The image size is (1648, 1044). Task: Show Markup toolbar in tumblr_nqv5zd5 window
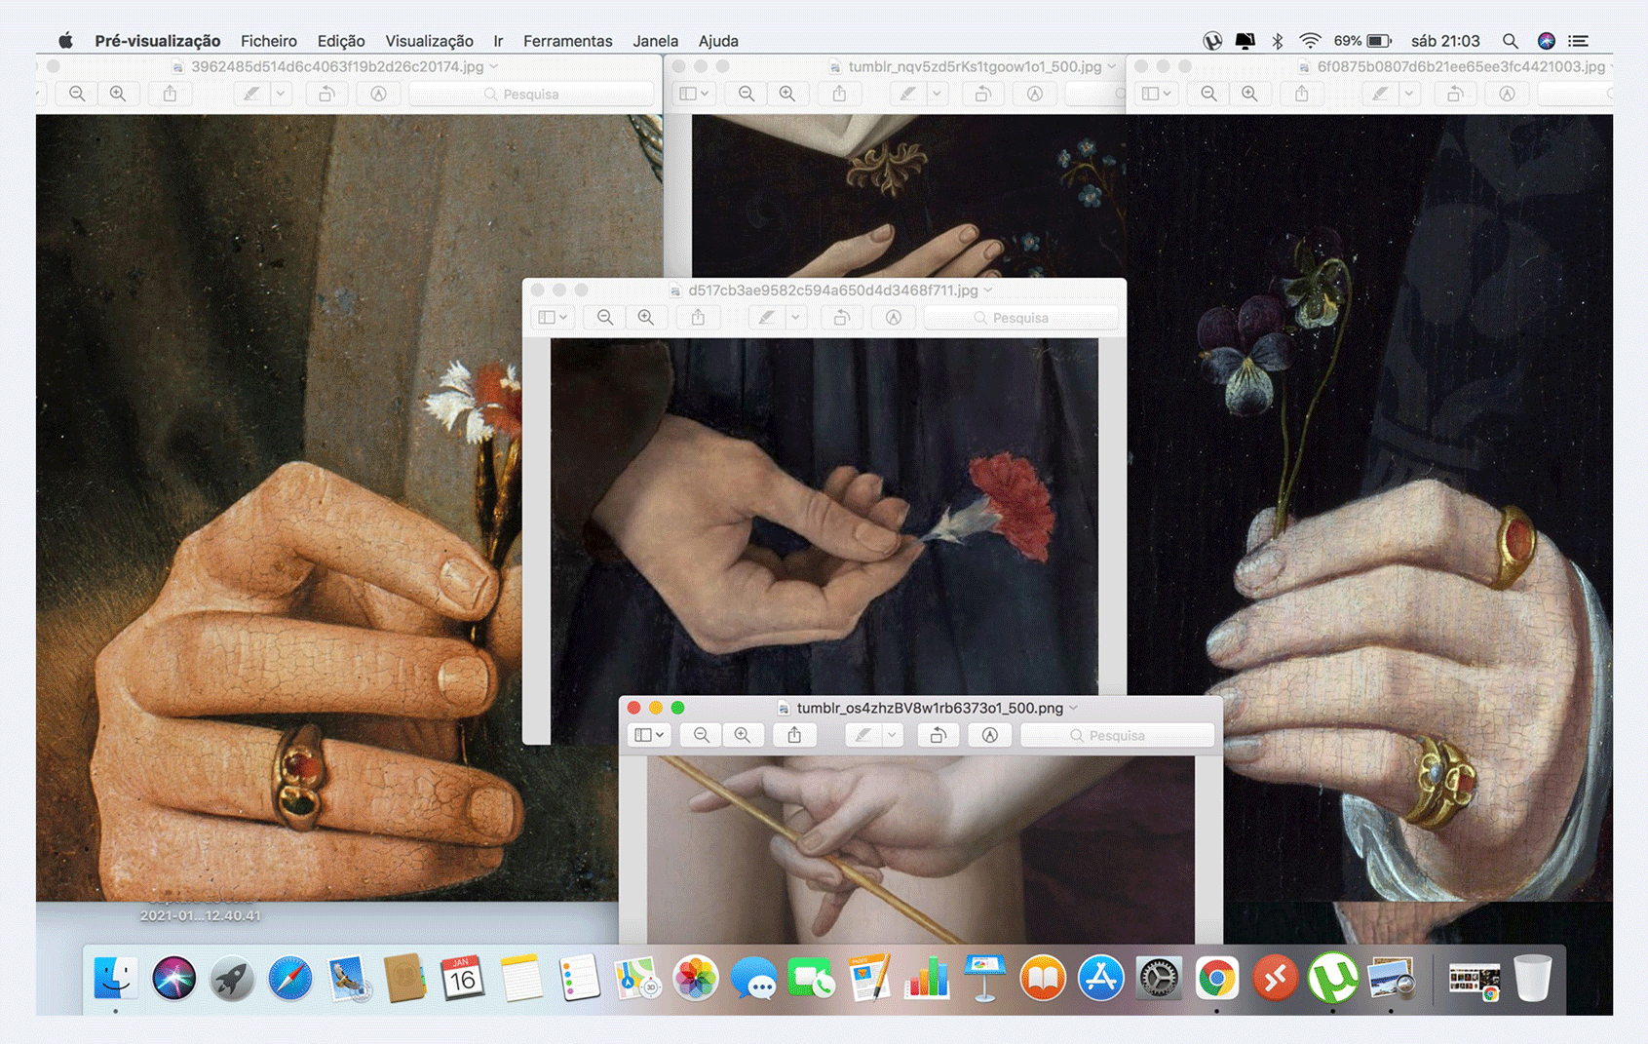1034,94
